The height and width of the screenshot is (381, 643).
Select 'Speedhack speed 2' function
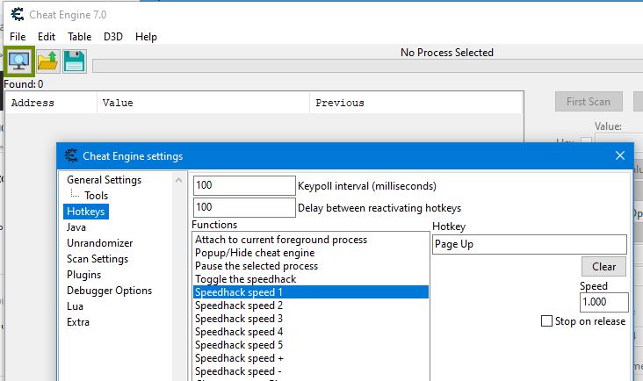tap(310, 306)
